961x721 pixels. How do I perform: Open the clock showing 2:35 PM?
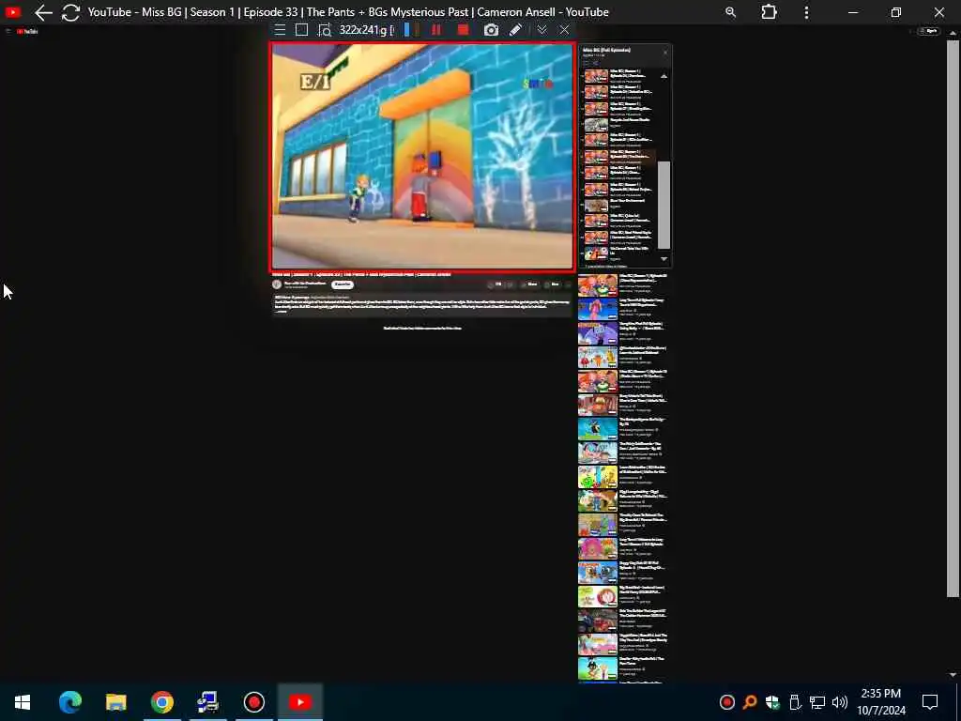pyautogui.click(x=880, y=702)
